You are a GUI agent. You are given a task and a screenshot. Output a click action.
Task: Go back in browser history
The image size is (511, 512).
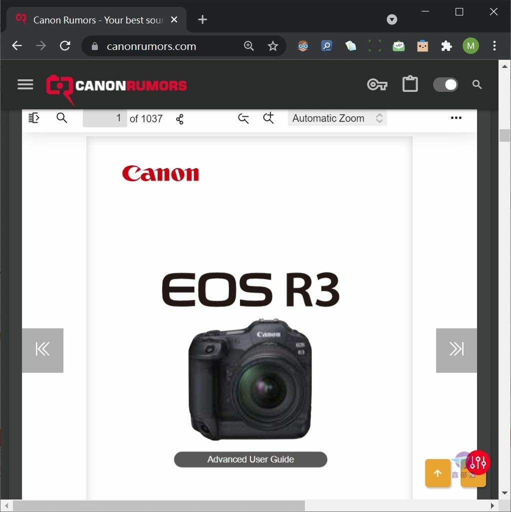click(x=17, y=45)
